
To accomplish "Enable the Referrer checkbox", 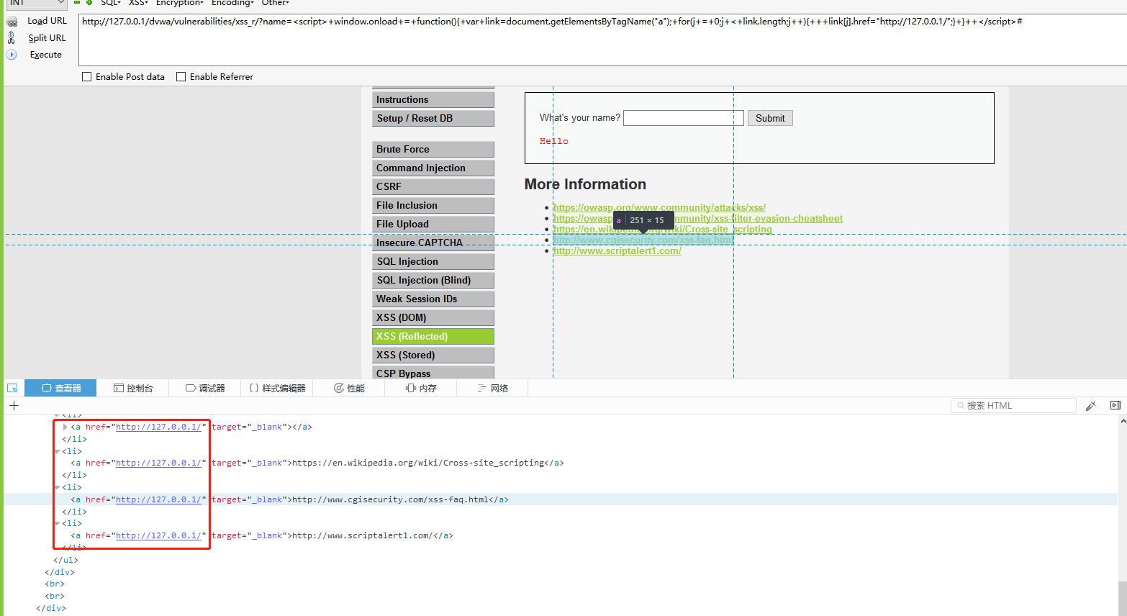I will point(181,76).
